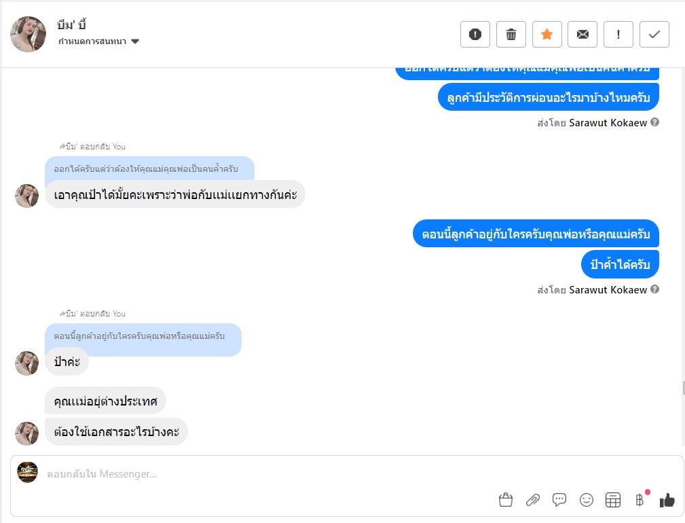Open the shopping bag products icon
The image size is (685, 523).
(506, 501)
